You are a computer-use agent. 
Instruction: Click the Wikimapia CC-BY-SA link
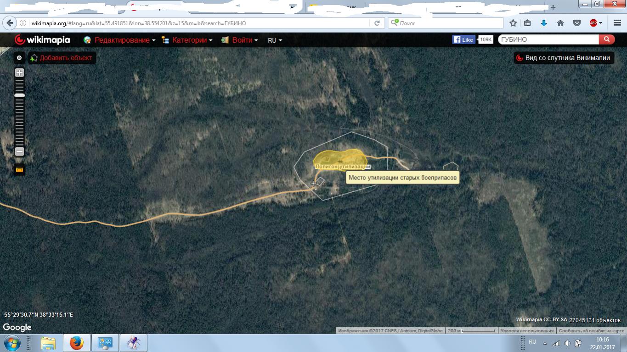541,320
